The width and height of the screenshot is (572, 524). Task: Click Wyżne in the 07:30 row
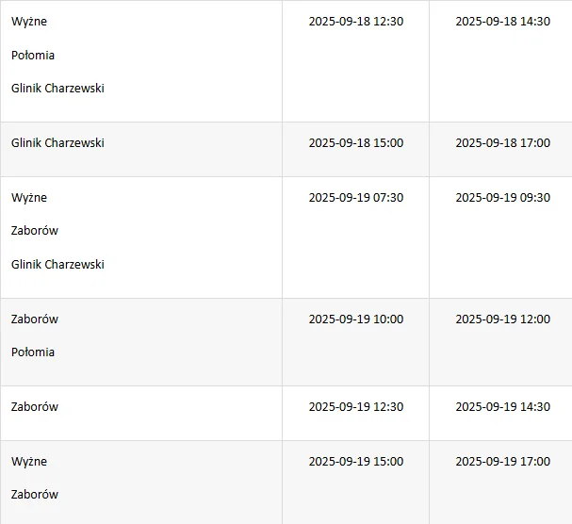pos(29,198)
